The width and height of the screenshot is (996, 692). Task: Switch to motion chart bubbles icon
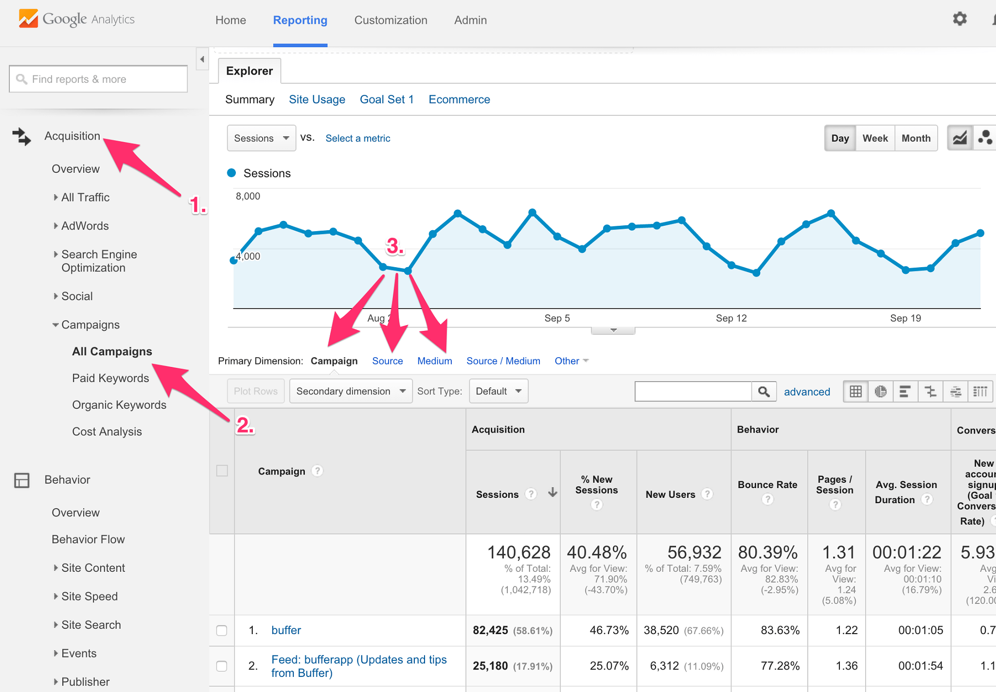click(985, 138)
